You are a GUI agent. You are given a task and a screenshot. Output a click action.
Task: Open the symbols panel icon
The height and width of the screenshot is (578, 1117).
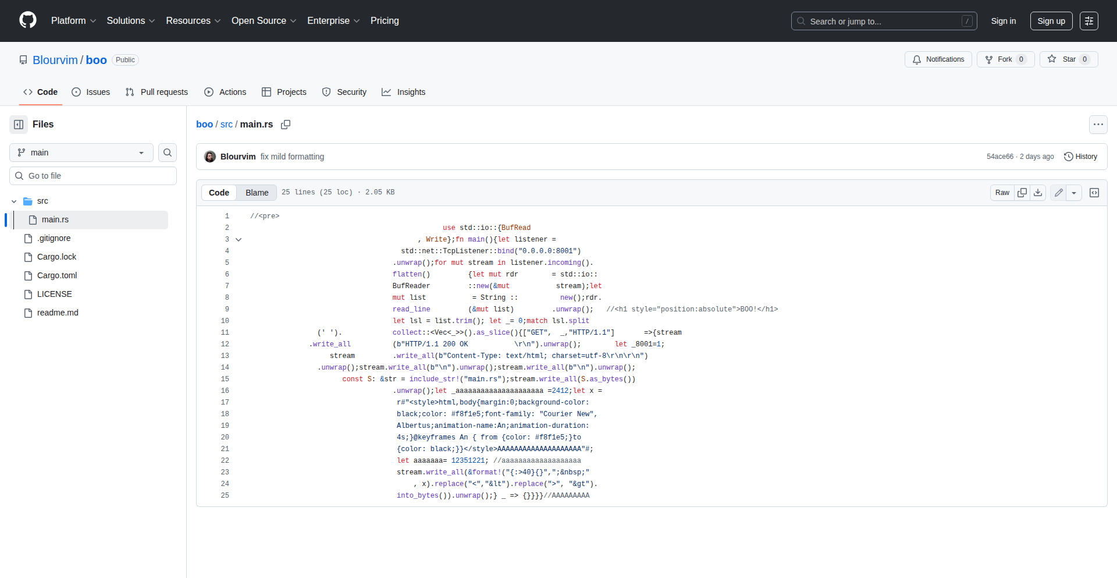point(1094,193)
